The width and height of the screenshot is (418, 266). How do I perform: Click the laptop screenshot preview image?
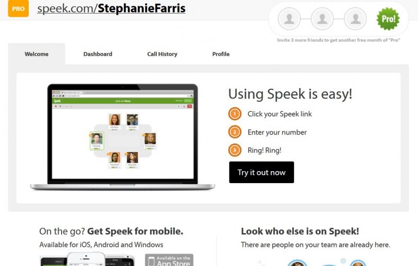click(x=123, y=137)
